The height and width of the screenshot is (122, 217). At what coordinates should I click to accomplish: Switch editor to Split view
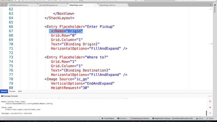20,91
